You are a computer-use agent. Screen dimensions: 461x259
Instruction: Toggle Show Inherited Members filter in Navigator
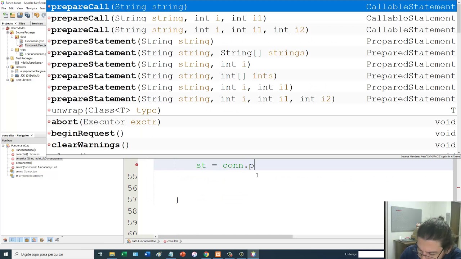click(5, 240)
